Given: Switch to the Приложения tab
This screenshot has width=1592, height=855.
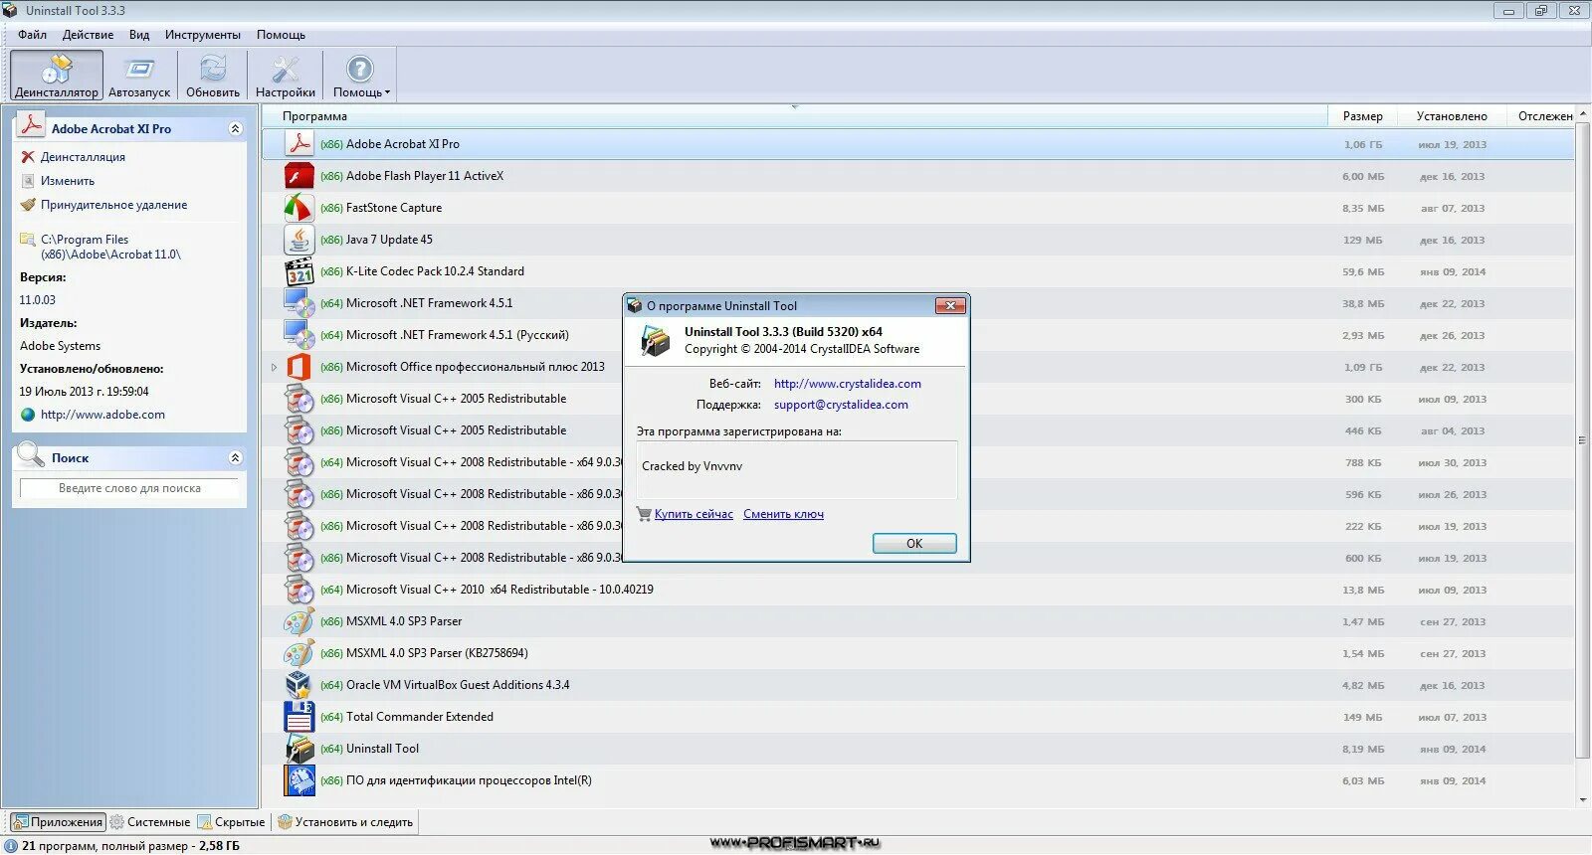Looking at the screenshot, I should tap(57, 822).
